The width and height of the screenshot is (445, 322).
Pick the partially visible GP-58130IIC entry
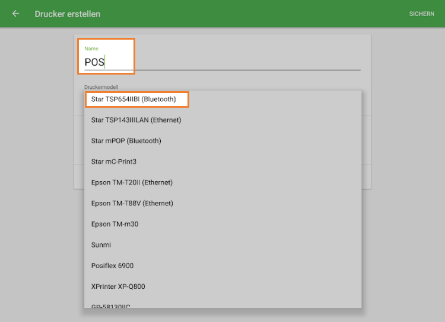coord(111,305)
